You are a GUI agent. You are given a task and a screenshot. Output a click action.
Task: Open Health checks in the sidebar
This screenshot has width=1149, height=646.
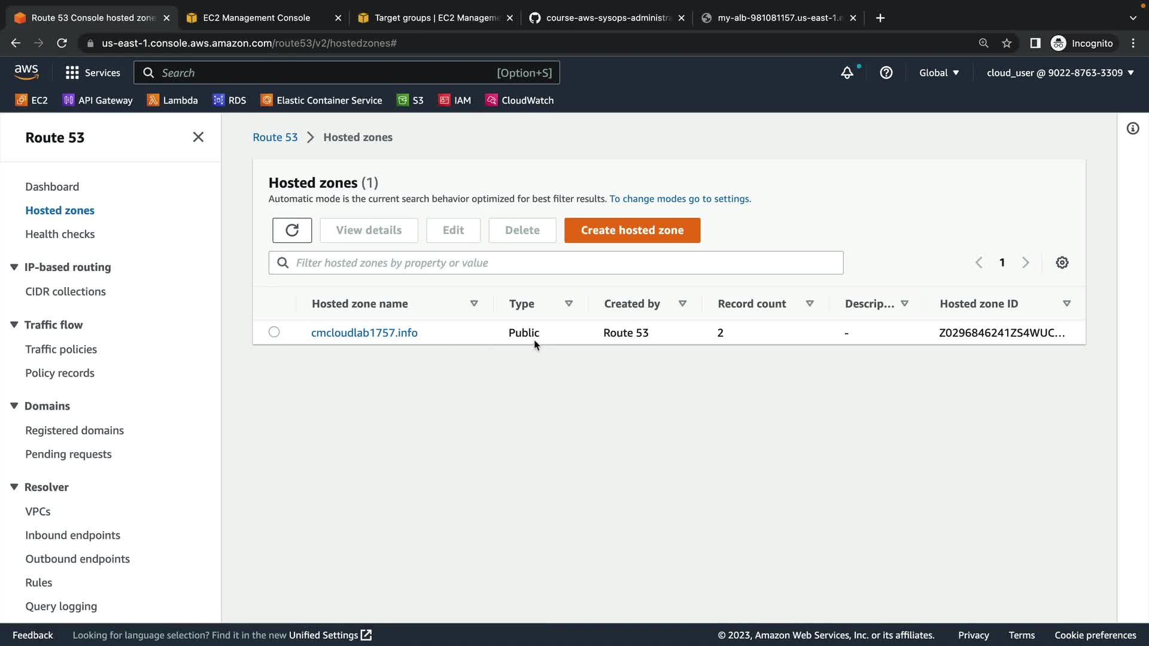60,234
